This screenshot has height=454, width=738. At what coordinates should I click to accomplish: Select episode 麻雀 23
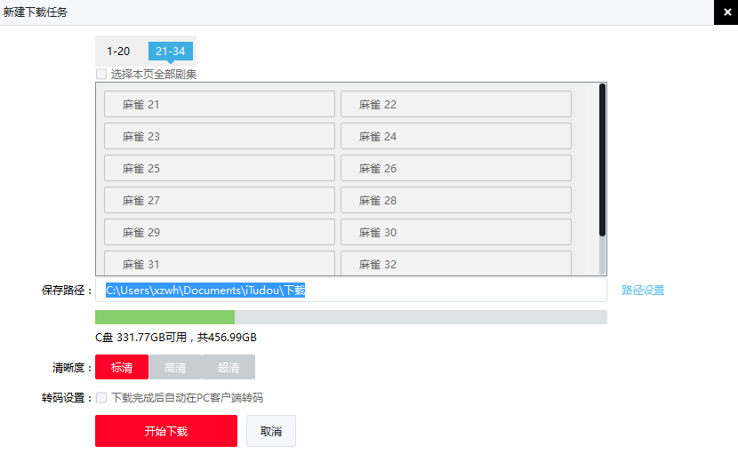pyautogui.click(x=220, y=136)
